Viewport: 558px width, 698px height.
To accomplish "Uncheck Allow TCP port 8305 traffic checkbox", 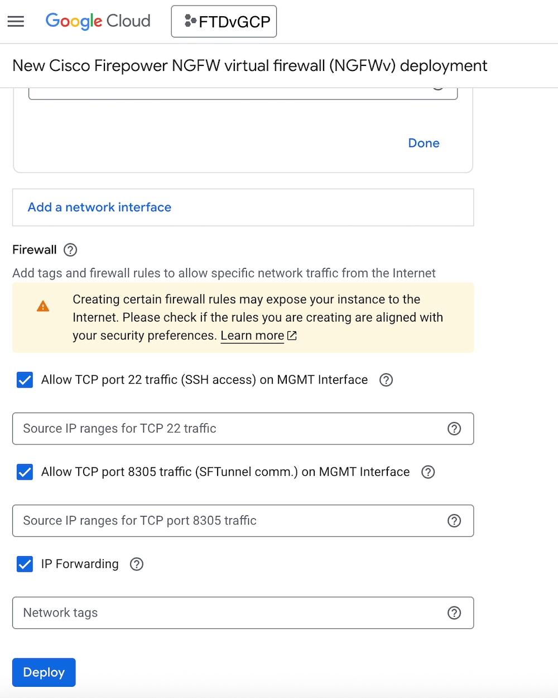I will point(25,472).
